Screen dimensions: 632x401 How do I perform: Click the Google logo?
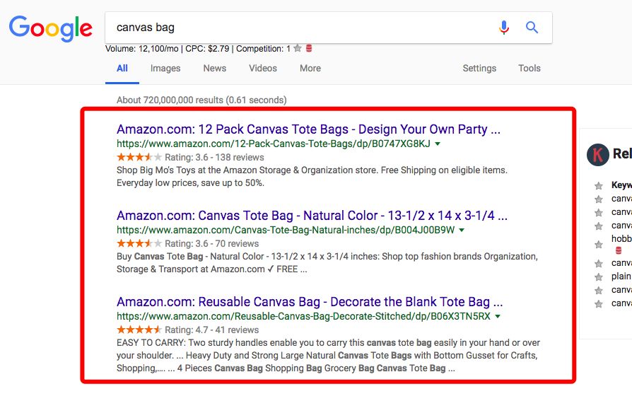point(50,28)
